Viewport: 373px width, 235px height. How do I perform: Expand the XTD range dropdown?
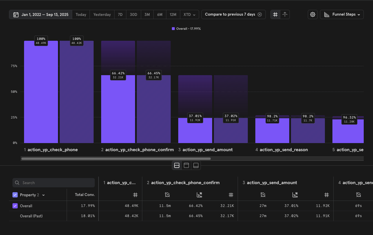tap(189, 14)
